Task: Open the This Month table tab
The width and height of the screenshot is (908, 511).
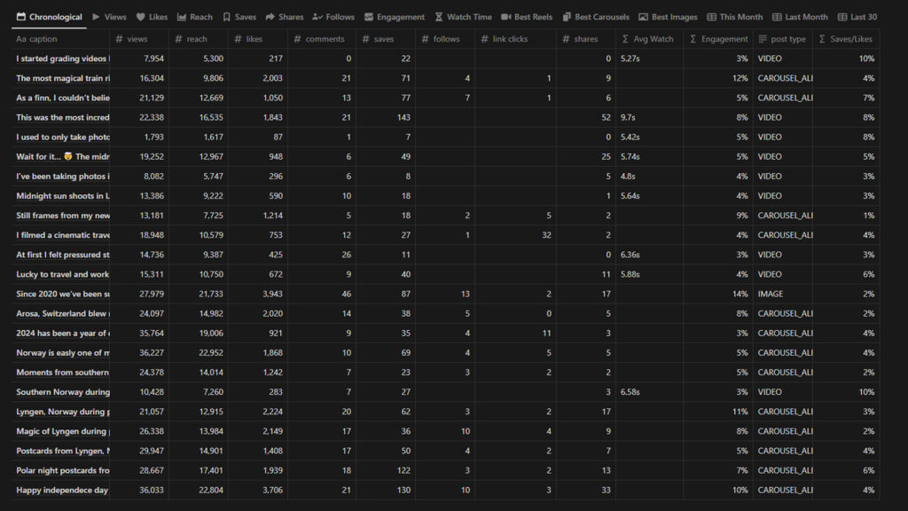Action: point(735,17)
